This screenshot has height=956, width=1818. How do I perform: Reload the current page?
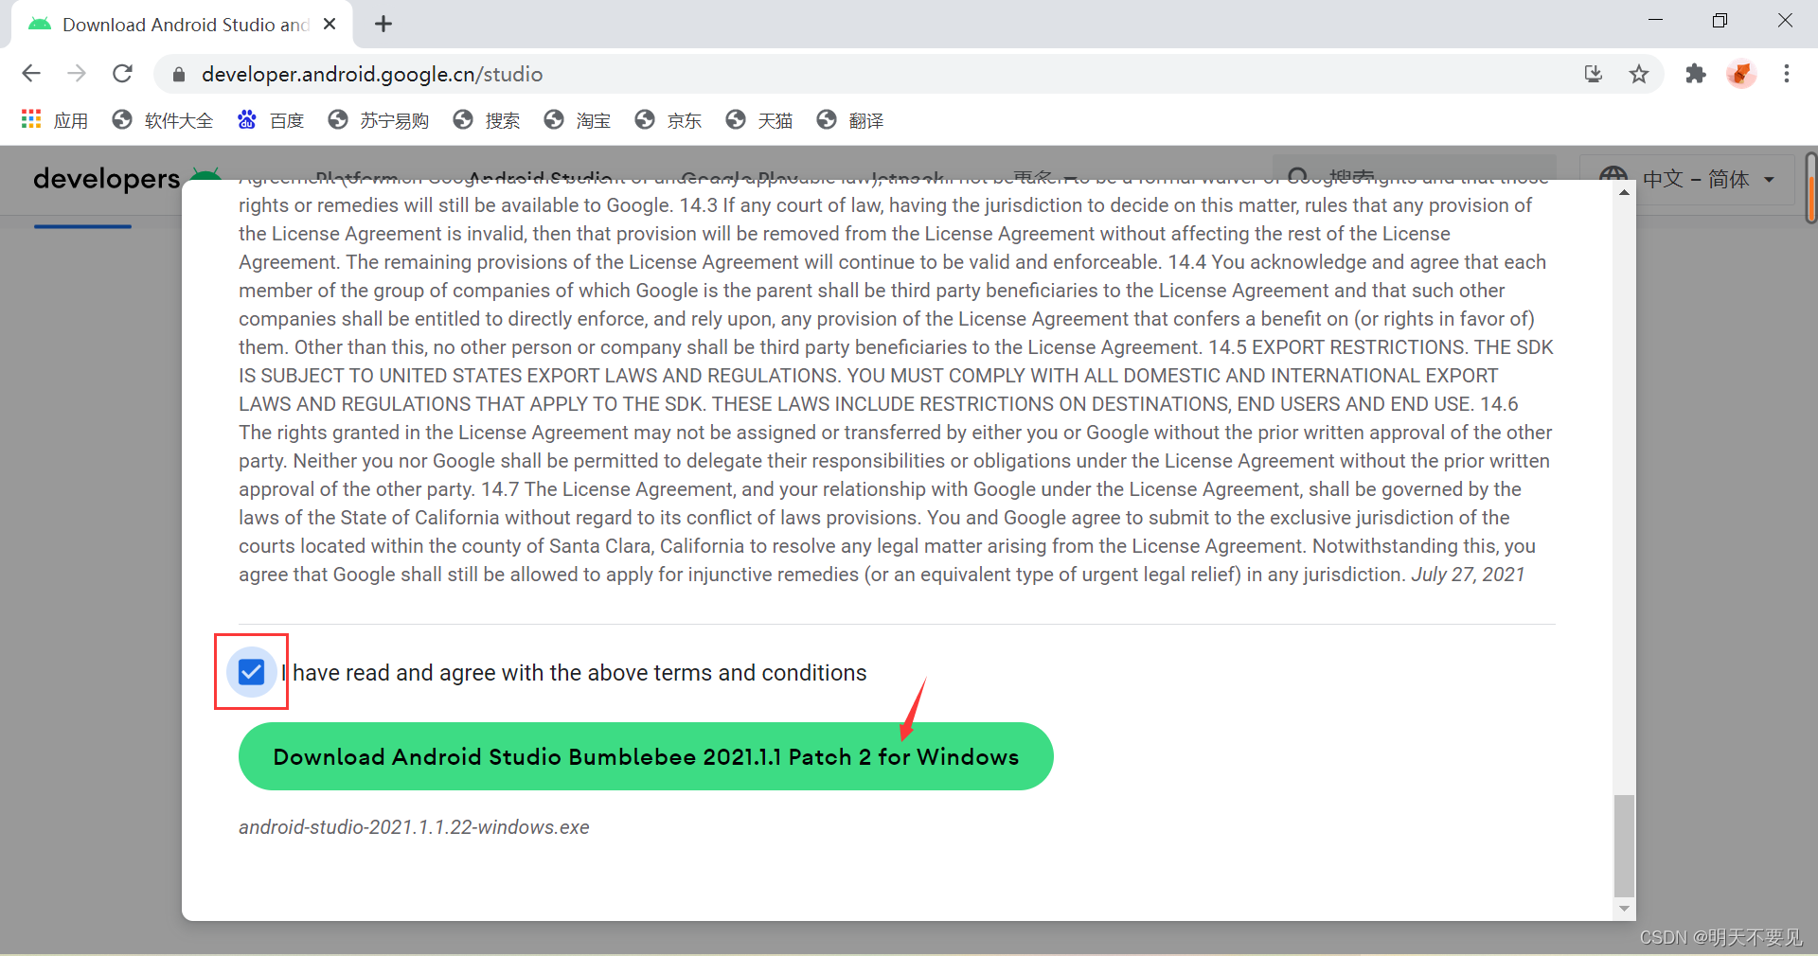[122, 74]
